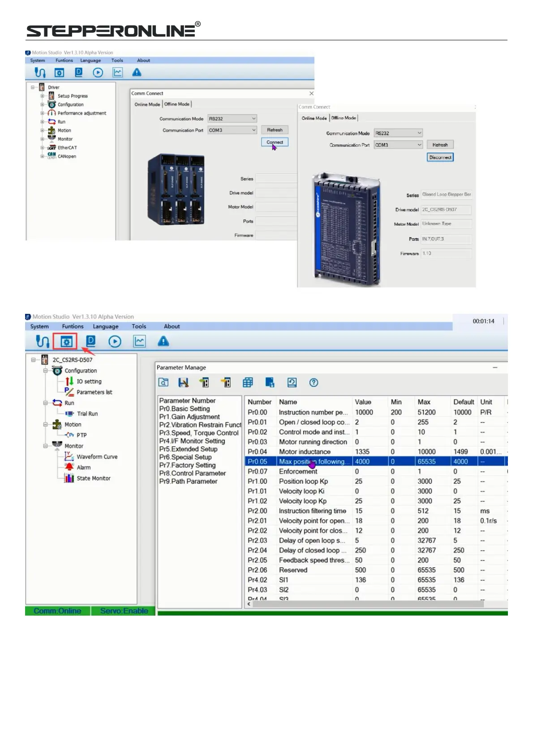Image resolution: width=533 pixels, height=754 pixels.
Task: Click the parameter table horizontal scrollbar
Action: click(x=368, y=604)
